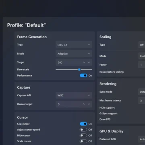This screenshot has width=145, height=145.
Task: Enable the Hide cursor toggle
Action: [x=83, y=135]
